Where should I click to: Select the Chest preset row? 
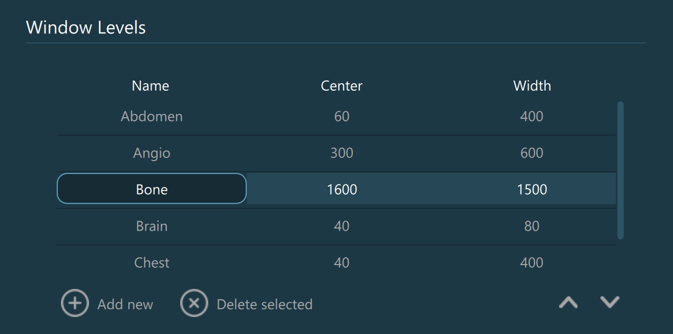152,262
